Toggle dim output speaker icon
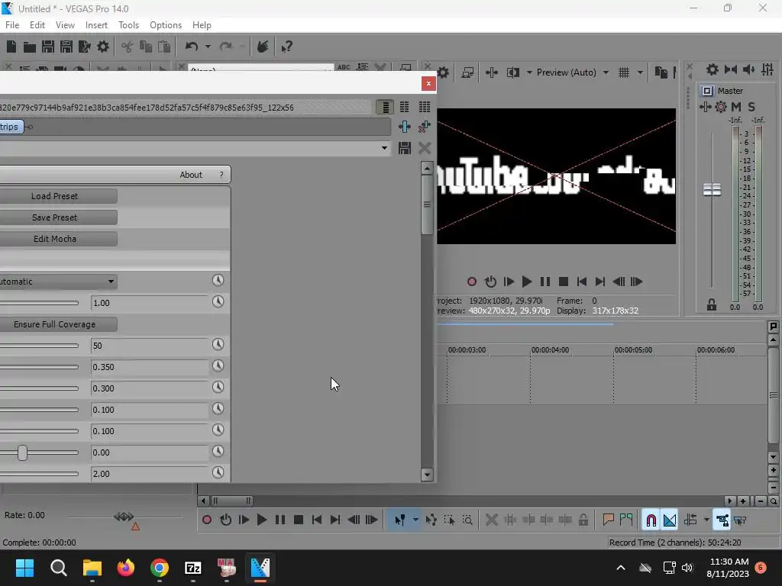 749,69
